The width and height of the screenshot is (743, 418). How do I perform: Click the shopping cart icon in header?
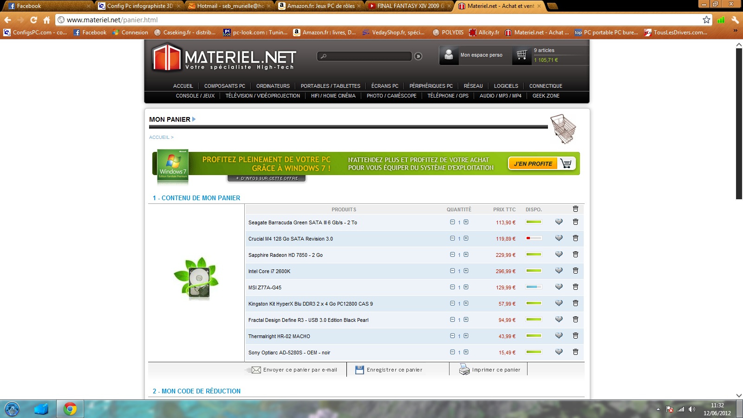point(521,55)
